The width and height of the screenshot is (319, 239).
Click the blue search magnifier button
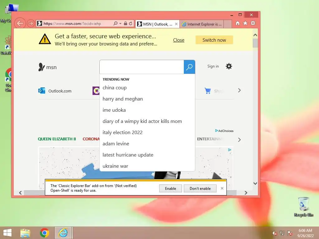point(189,67)
